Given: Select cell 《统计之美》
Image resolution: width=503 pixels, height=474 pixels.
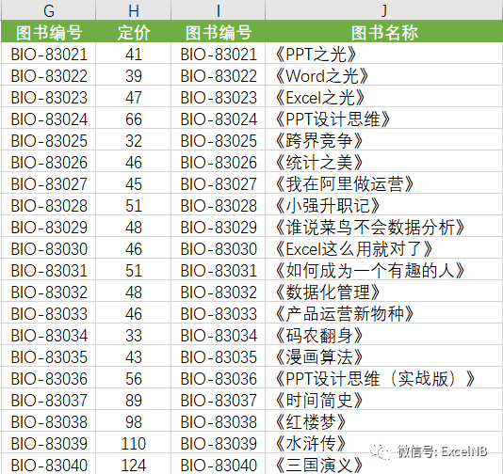Looking at the screenshot, I should [x=384, y=162].
